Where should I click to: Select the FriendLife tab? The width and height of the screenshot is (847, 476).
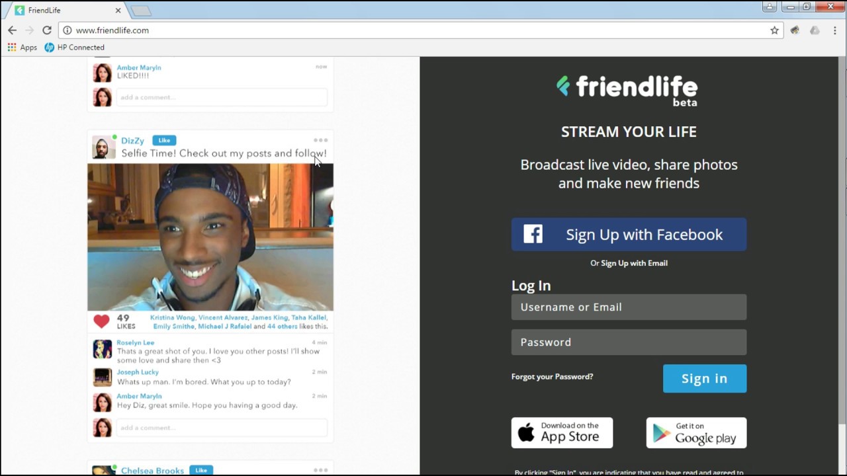(x=66, y=11)
